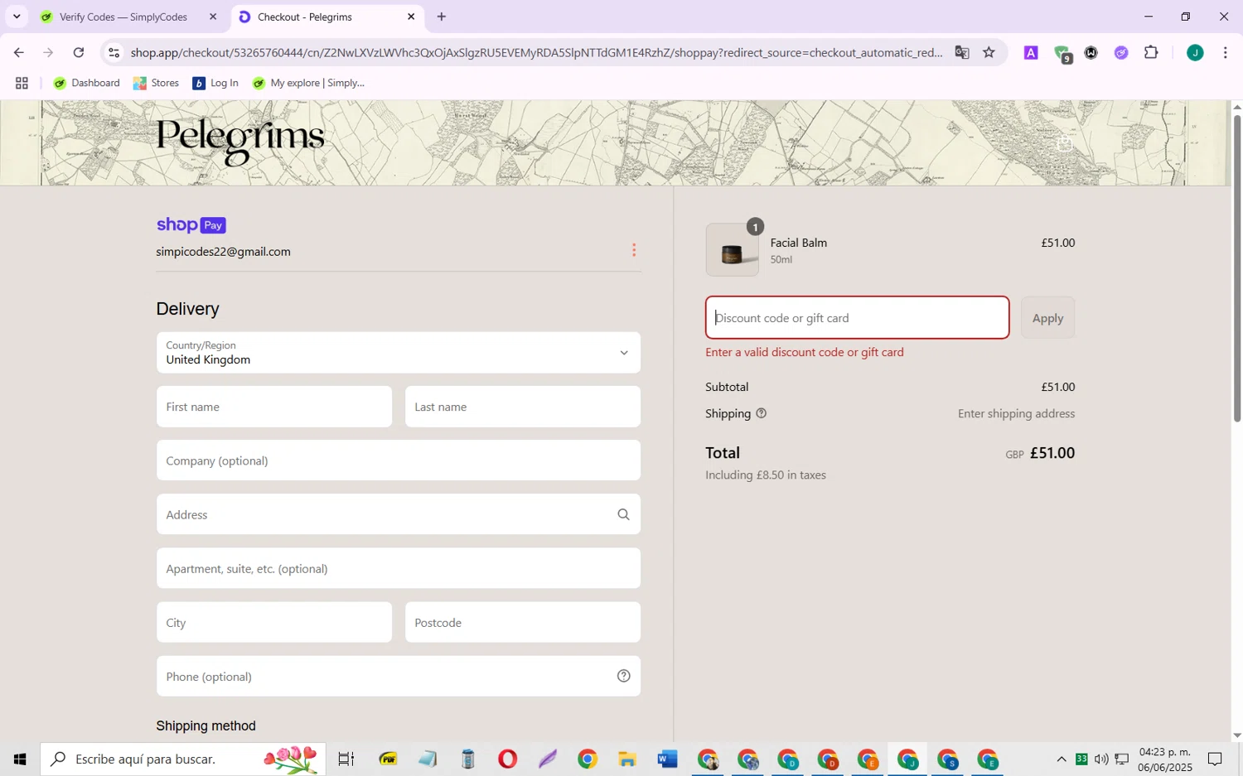Click the Last name field
This screenshot has height=776, width=1243.
click(523, 407)
